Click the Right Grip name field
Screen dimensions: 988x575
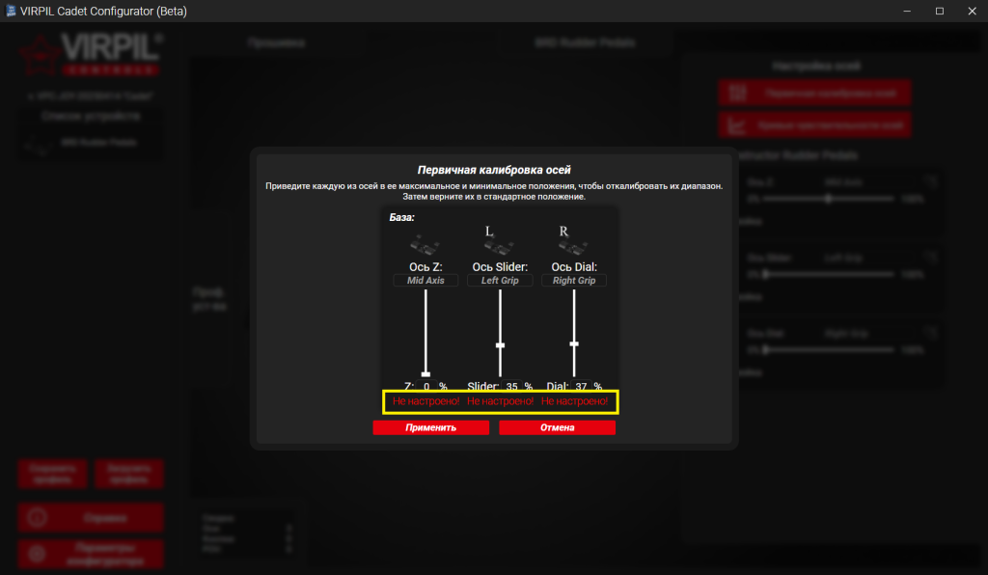point(574,280)
